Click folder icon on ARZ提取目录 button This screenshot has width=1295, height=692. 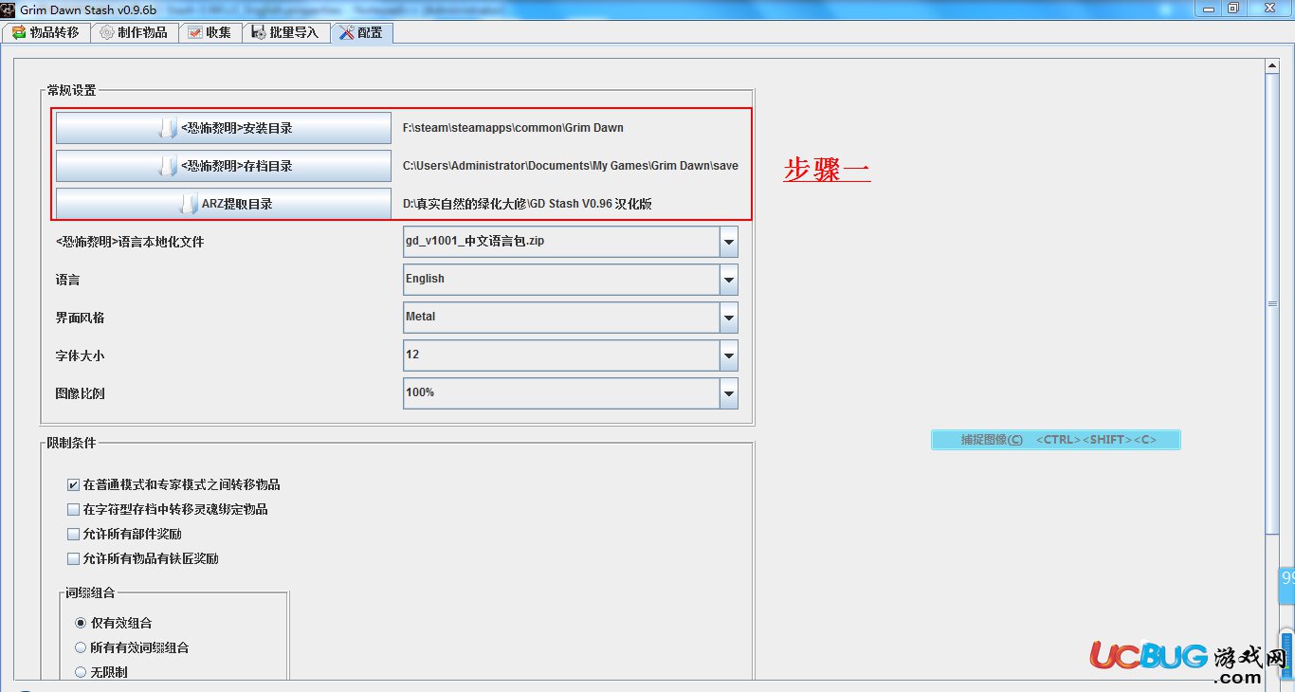(x=189, y=204)
